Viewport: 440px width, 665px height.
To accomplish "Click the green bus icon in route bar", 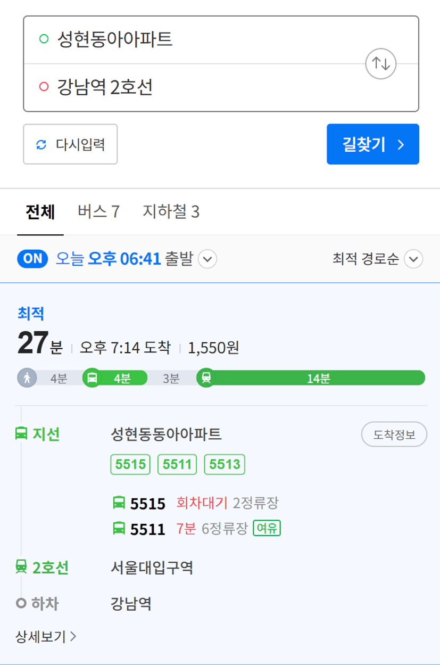I will point(92,378).
